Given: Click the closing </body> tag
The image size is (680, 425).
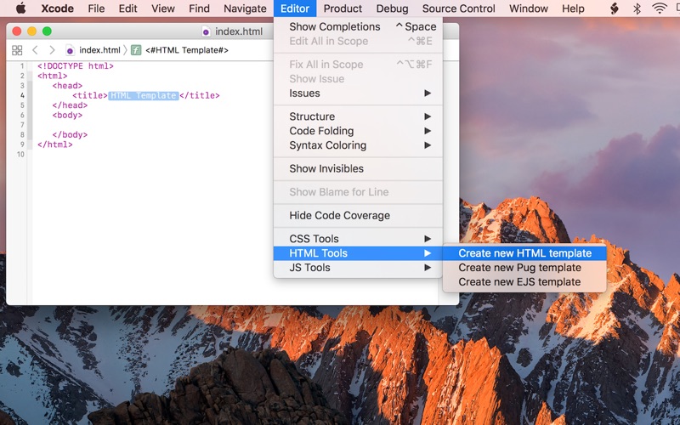Looking at the screenshot, I should [70, 135].
